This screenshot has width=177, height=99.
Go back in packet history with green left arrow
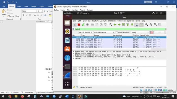click(115, 24)
